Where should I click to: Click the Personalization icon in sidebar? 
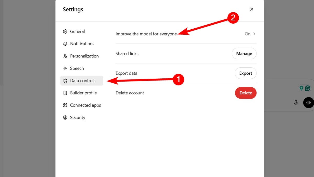click(x=65, y=56)
